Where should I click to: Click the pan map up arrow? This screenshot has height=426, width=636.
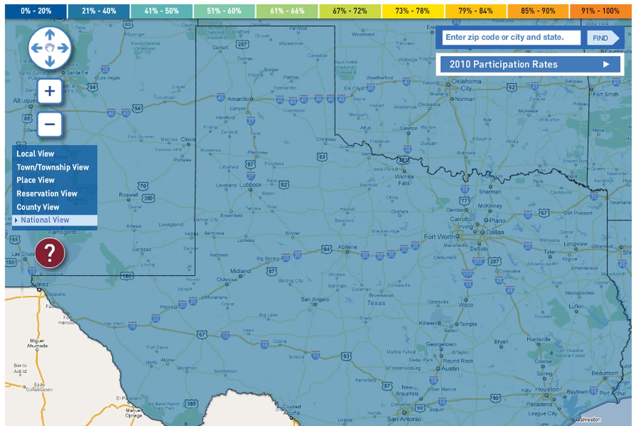click(x=49, y=33)
